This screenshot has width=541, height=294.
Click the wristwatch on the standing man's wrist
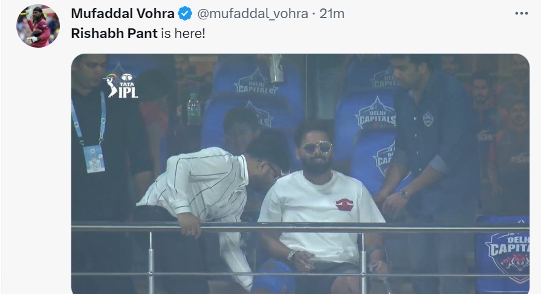[x=405, y=194]
